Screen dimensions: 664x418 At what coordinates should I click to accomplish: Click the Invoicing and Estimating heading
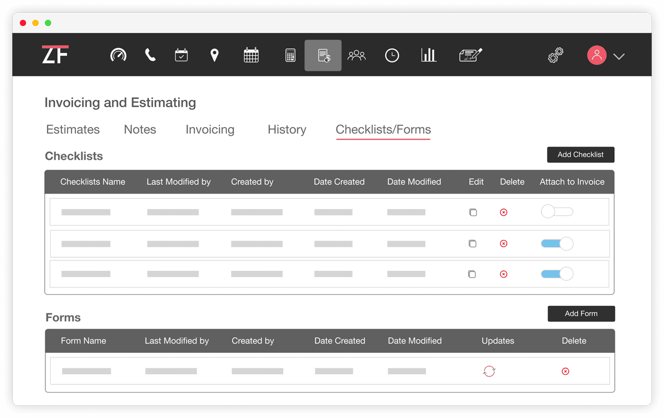coord(120,103)
